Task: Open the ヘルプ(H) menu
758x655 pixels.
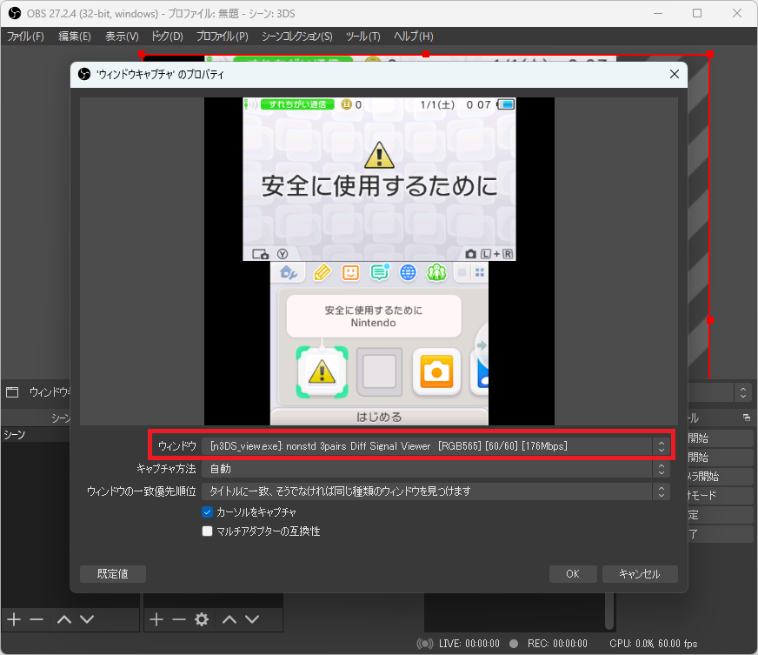Action: coord(413,37)
